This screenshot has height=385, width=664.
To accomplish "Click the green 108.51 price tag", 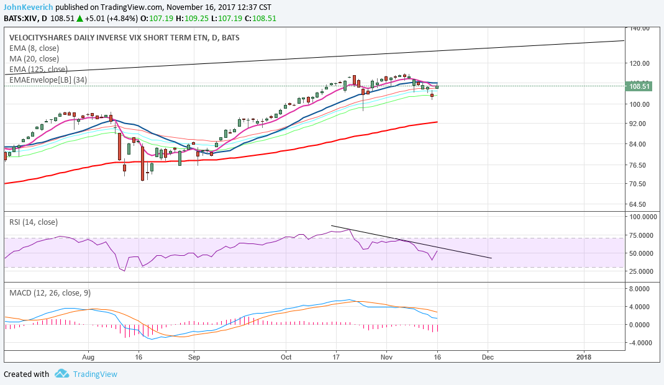I will [x=639, y=86].
